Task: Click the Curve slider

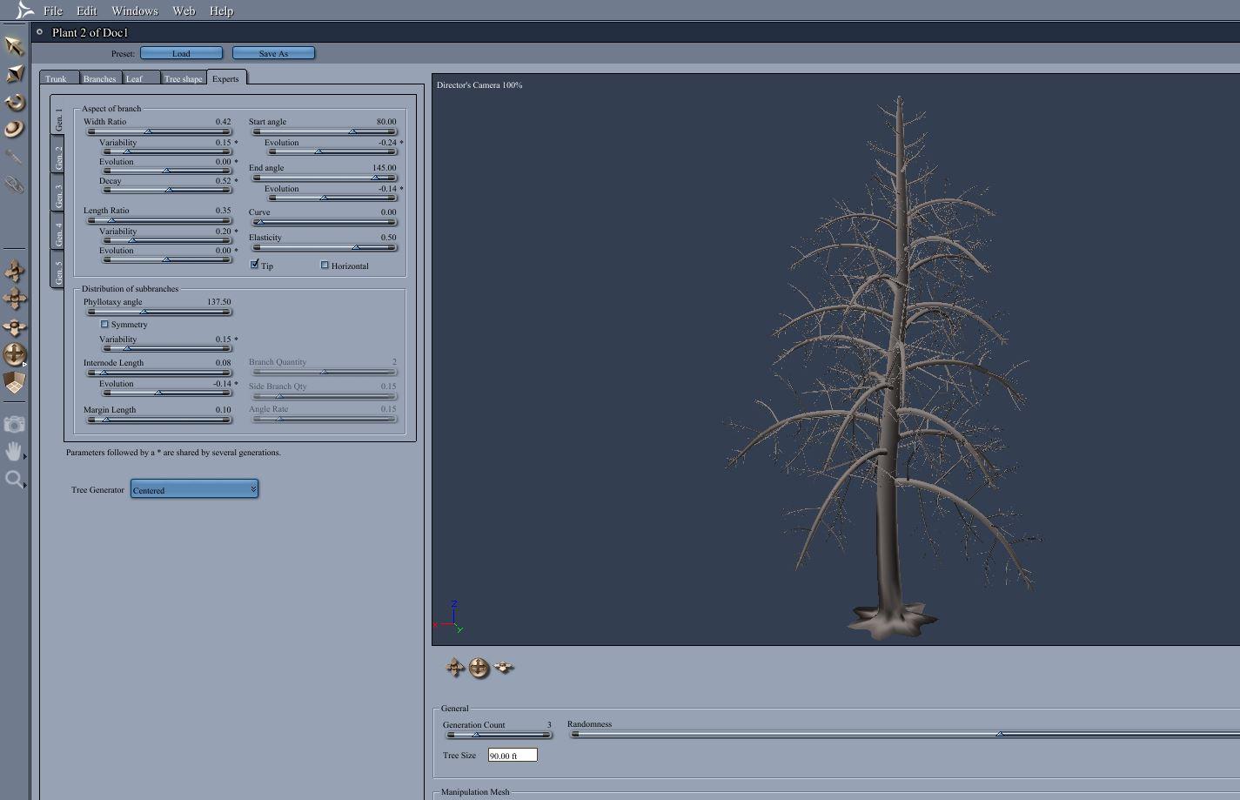Action: 325,222
